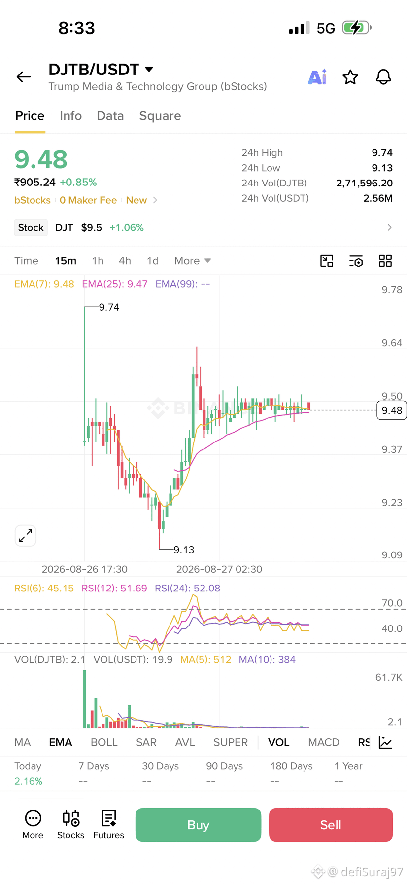
Task: Tap the MA(5): 512 volume legend
Action: (205, 659)
